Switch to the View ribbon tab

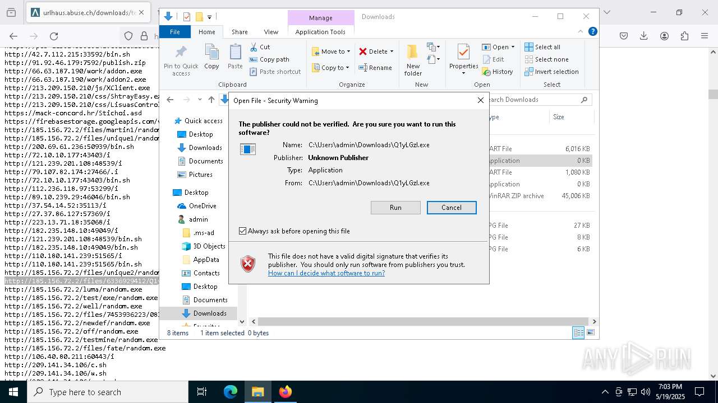click(271, 32)
